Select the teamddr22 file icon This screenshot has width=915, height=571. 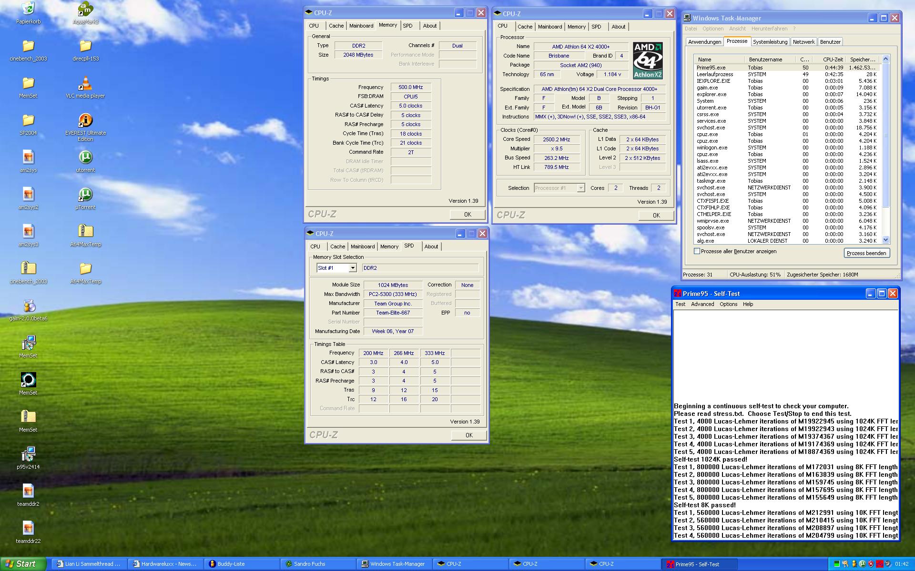[28, 528]
